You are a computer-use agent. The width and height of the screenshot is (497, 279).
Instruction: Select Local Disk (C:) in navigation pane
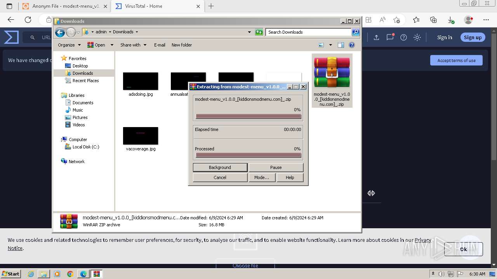point(86,147)
